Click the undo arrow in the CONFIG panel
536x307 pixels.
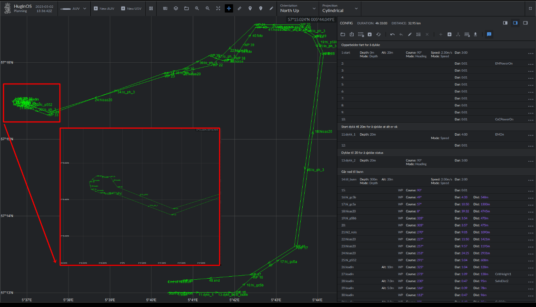392,34
